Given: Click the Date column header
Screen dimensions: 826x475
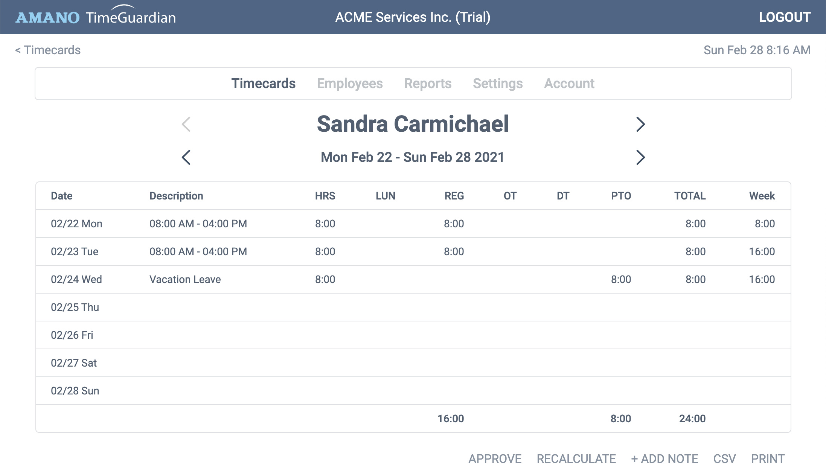Looking at the screenshot, I should tap(62, 196).
